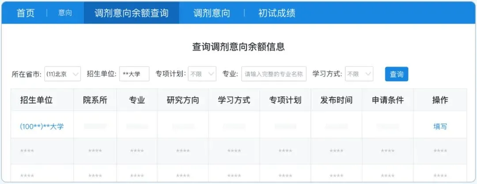
Task: Switch to the 调剂意向 tab
Action: point(212,13)
